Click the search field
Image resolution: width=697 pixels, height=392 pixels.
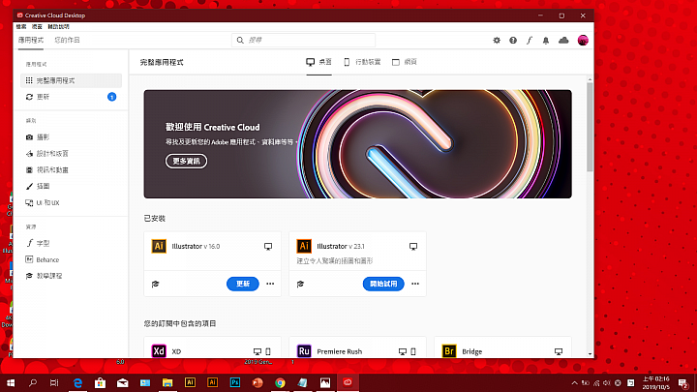pyautogui.click(x=303, y=40)
